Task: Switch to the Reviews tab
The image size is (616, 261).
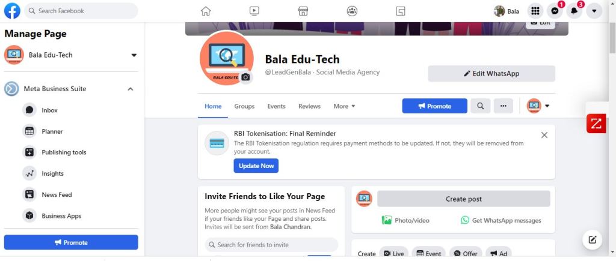Action: 309,106
